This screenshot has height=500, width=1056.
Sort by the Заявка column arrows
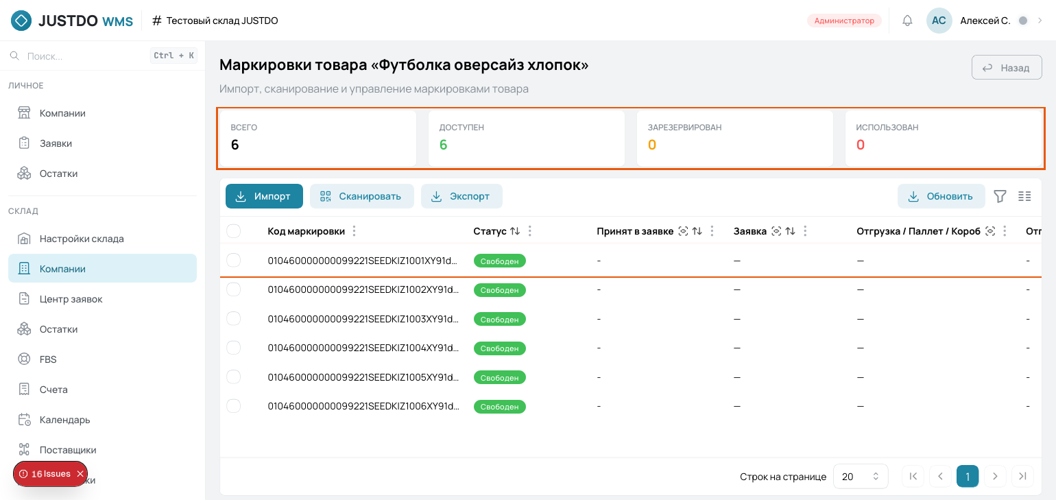[x=791, y=231]
